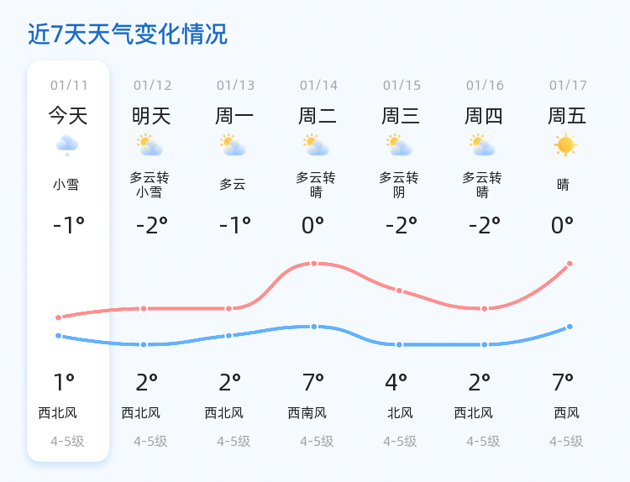Click the cloudy weather icon under 周一
This screenshot has height=482, width=630.
pos(233,145)
